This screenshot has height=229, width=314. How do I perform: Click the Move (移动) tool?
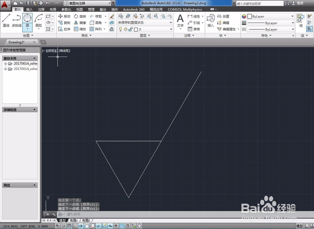64,16
